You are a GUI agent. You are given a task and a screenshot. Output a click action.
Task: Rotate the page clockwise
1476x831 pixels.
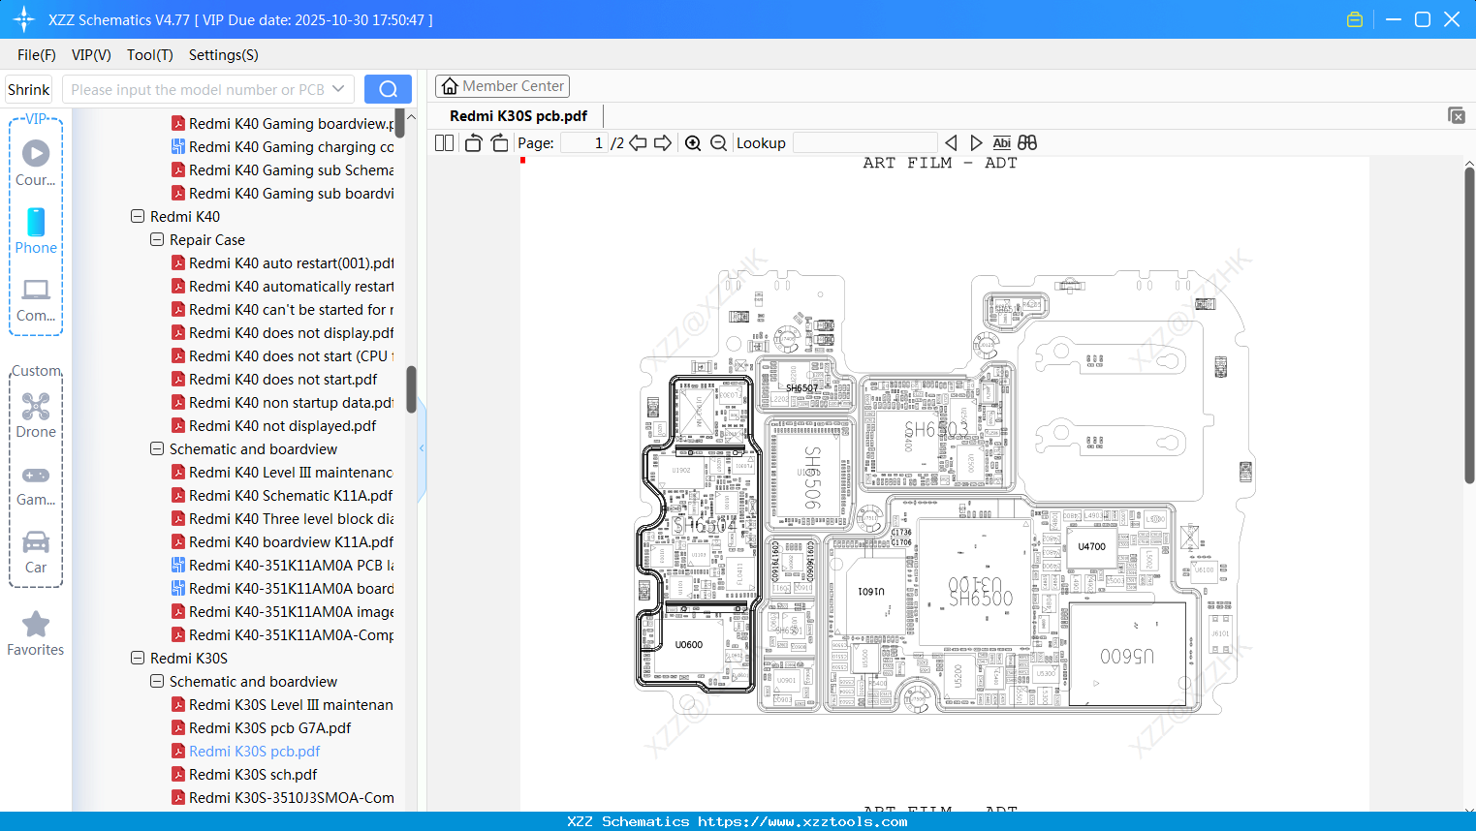point(499,143)
